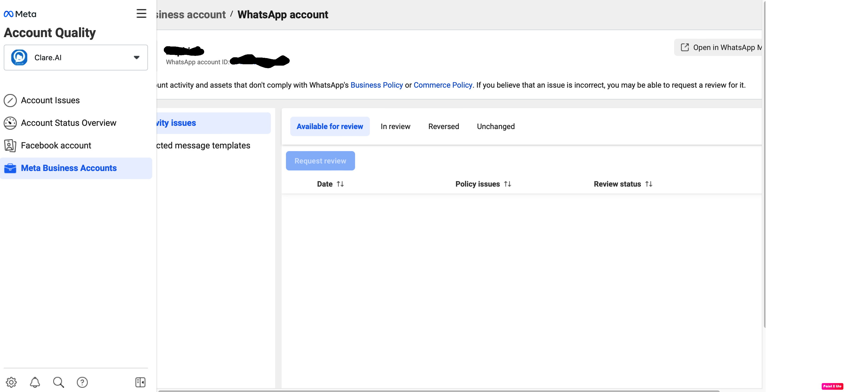846x392 pixels.
Task: Click Open in WhatsApp Manager button
Action: [x=718, y=47]
